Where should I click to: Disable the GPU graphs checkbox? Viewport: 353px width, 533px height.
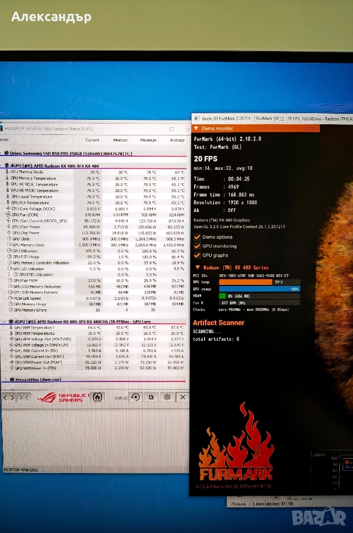pyautogui.click(x=197, y=255)
